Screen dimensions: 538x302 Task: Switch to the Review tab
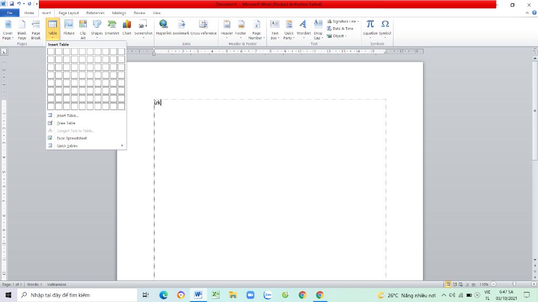click(139, 13)
